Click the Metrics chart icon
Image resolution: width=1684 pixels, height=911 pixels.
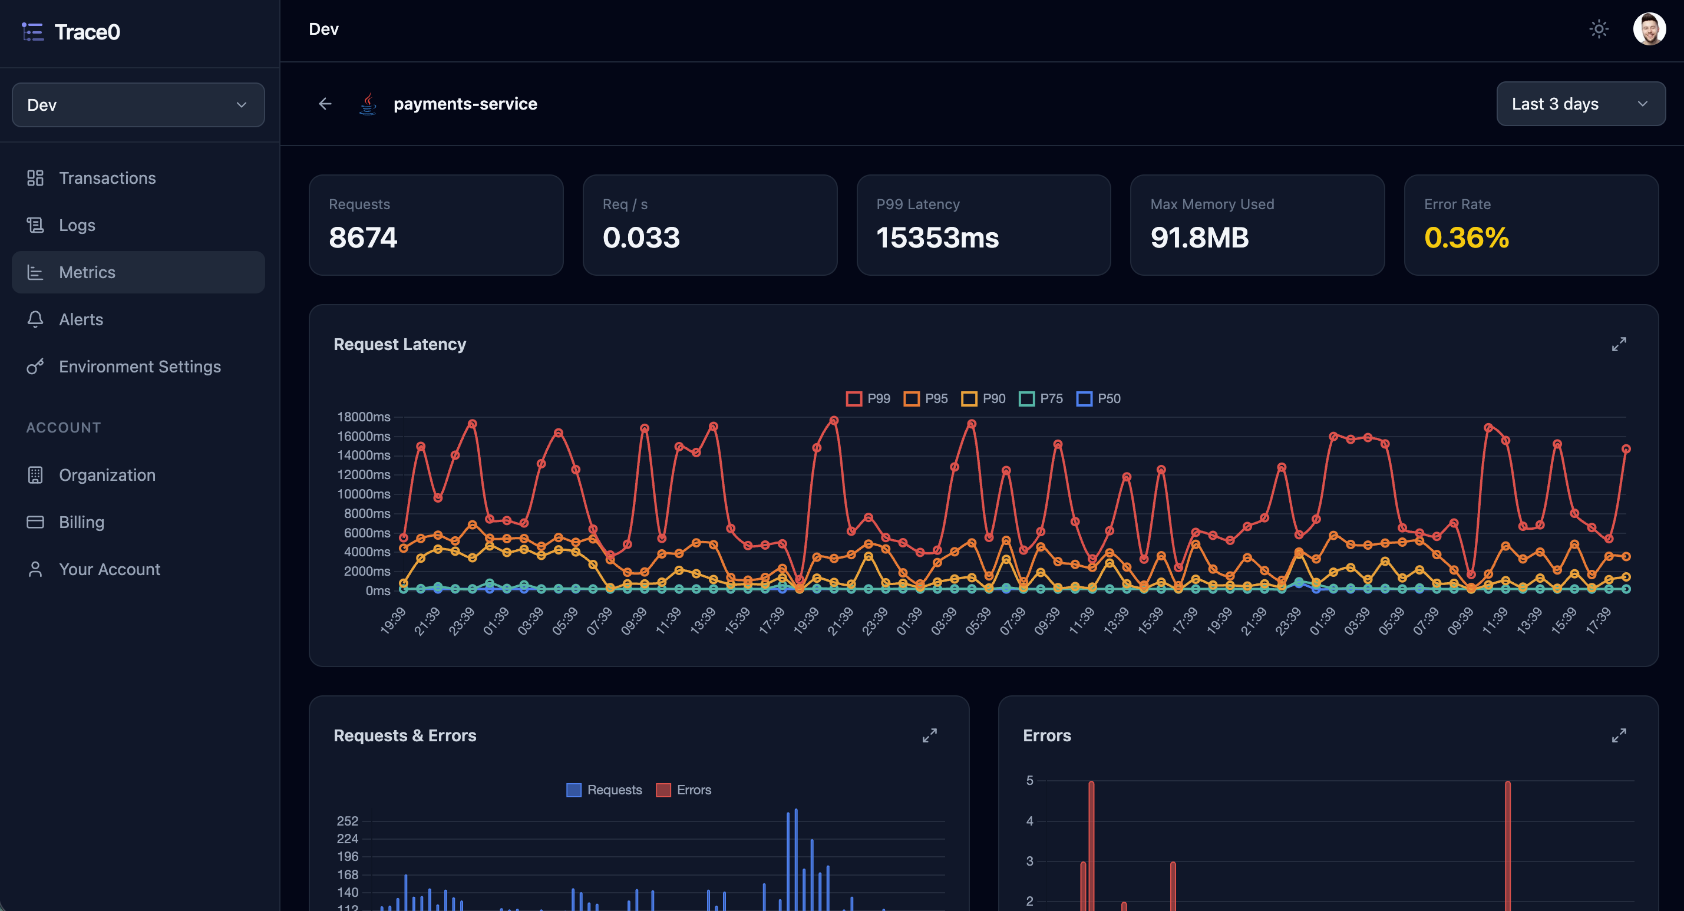click(x=35, y=272)
